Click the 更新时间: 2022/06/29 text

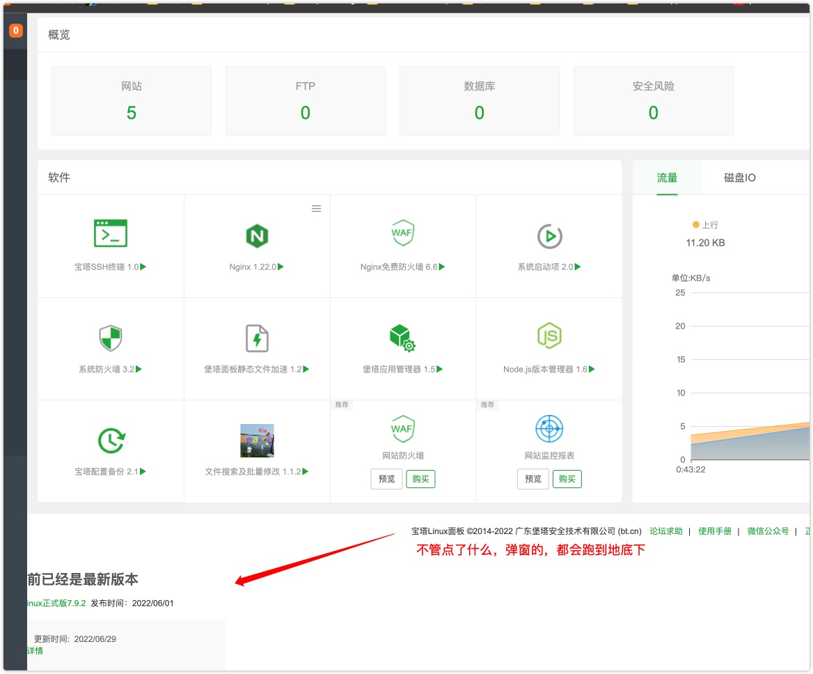point(75,638)
